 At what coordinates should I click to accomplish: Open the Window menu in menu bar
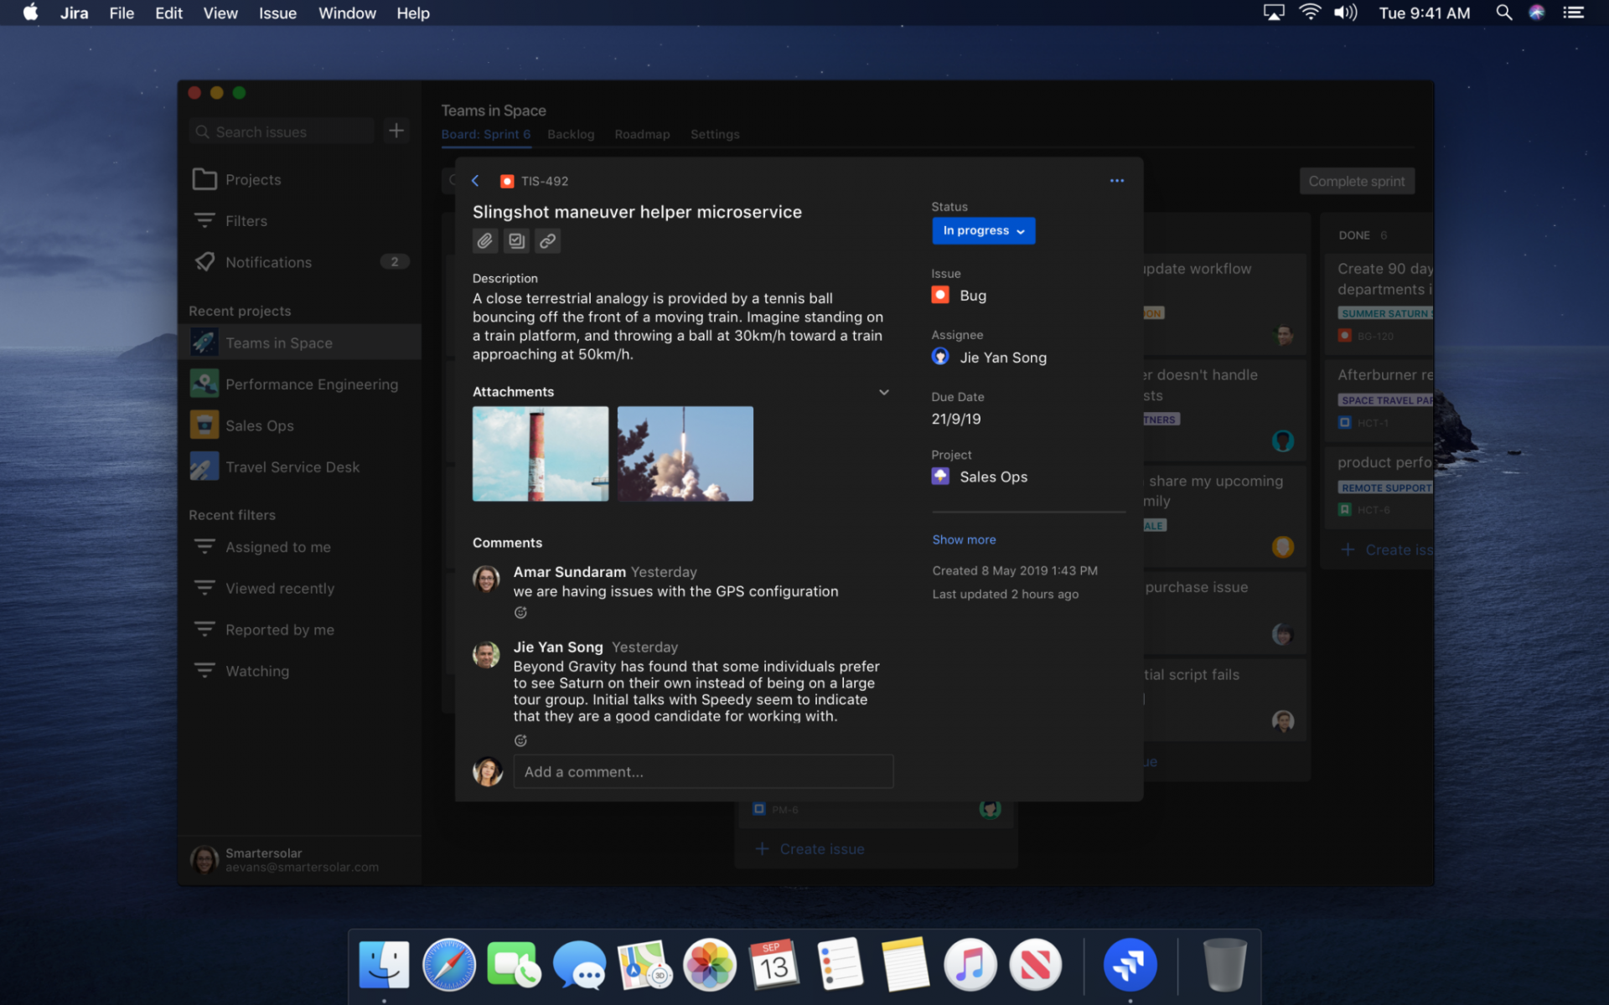tap(347, 13)
